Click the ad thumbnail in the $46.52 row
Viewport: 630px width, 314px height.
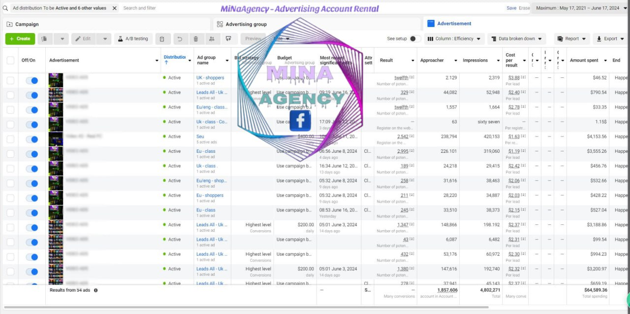(x=56, y=80)
